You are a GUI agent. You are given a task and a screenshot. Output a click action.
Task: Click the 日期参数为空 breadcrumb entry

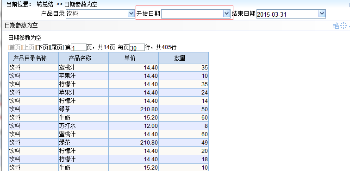(81, 4)
